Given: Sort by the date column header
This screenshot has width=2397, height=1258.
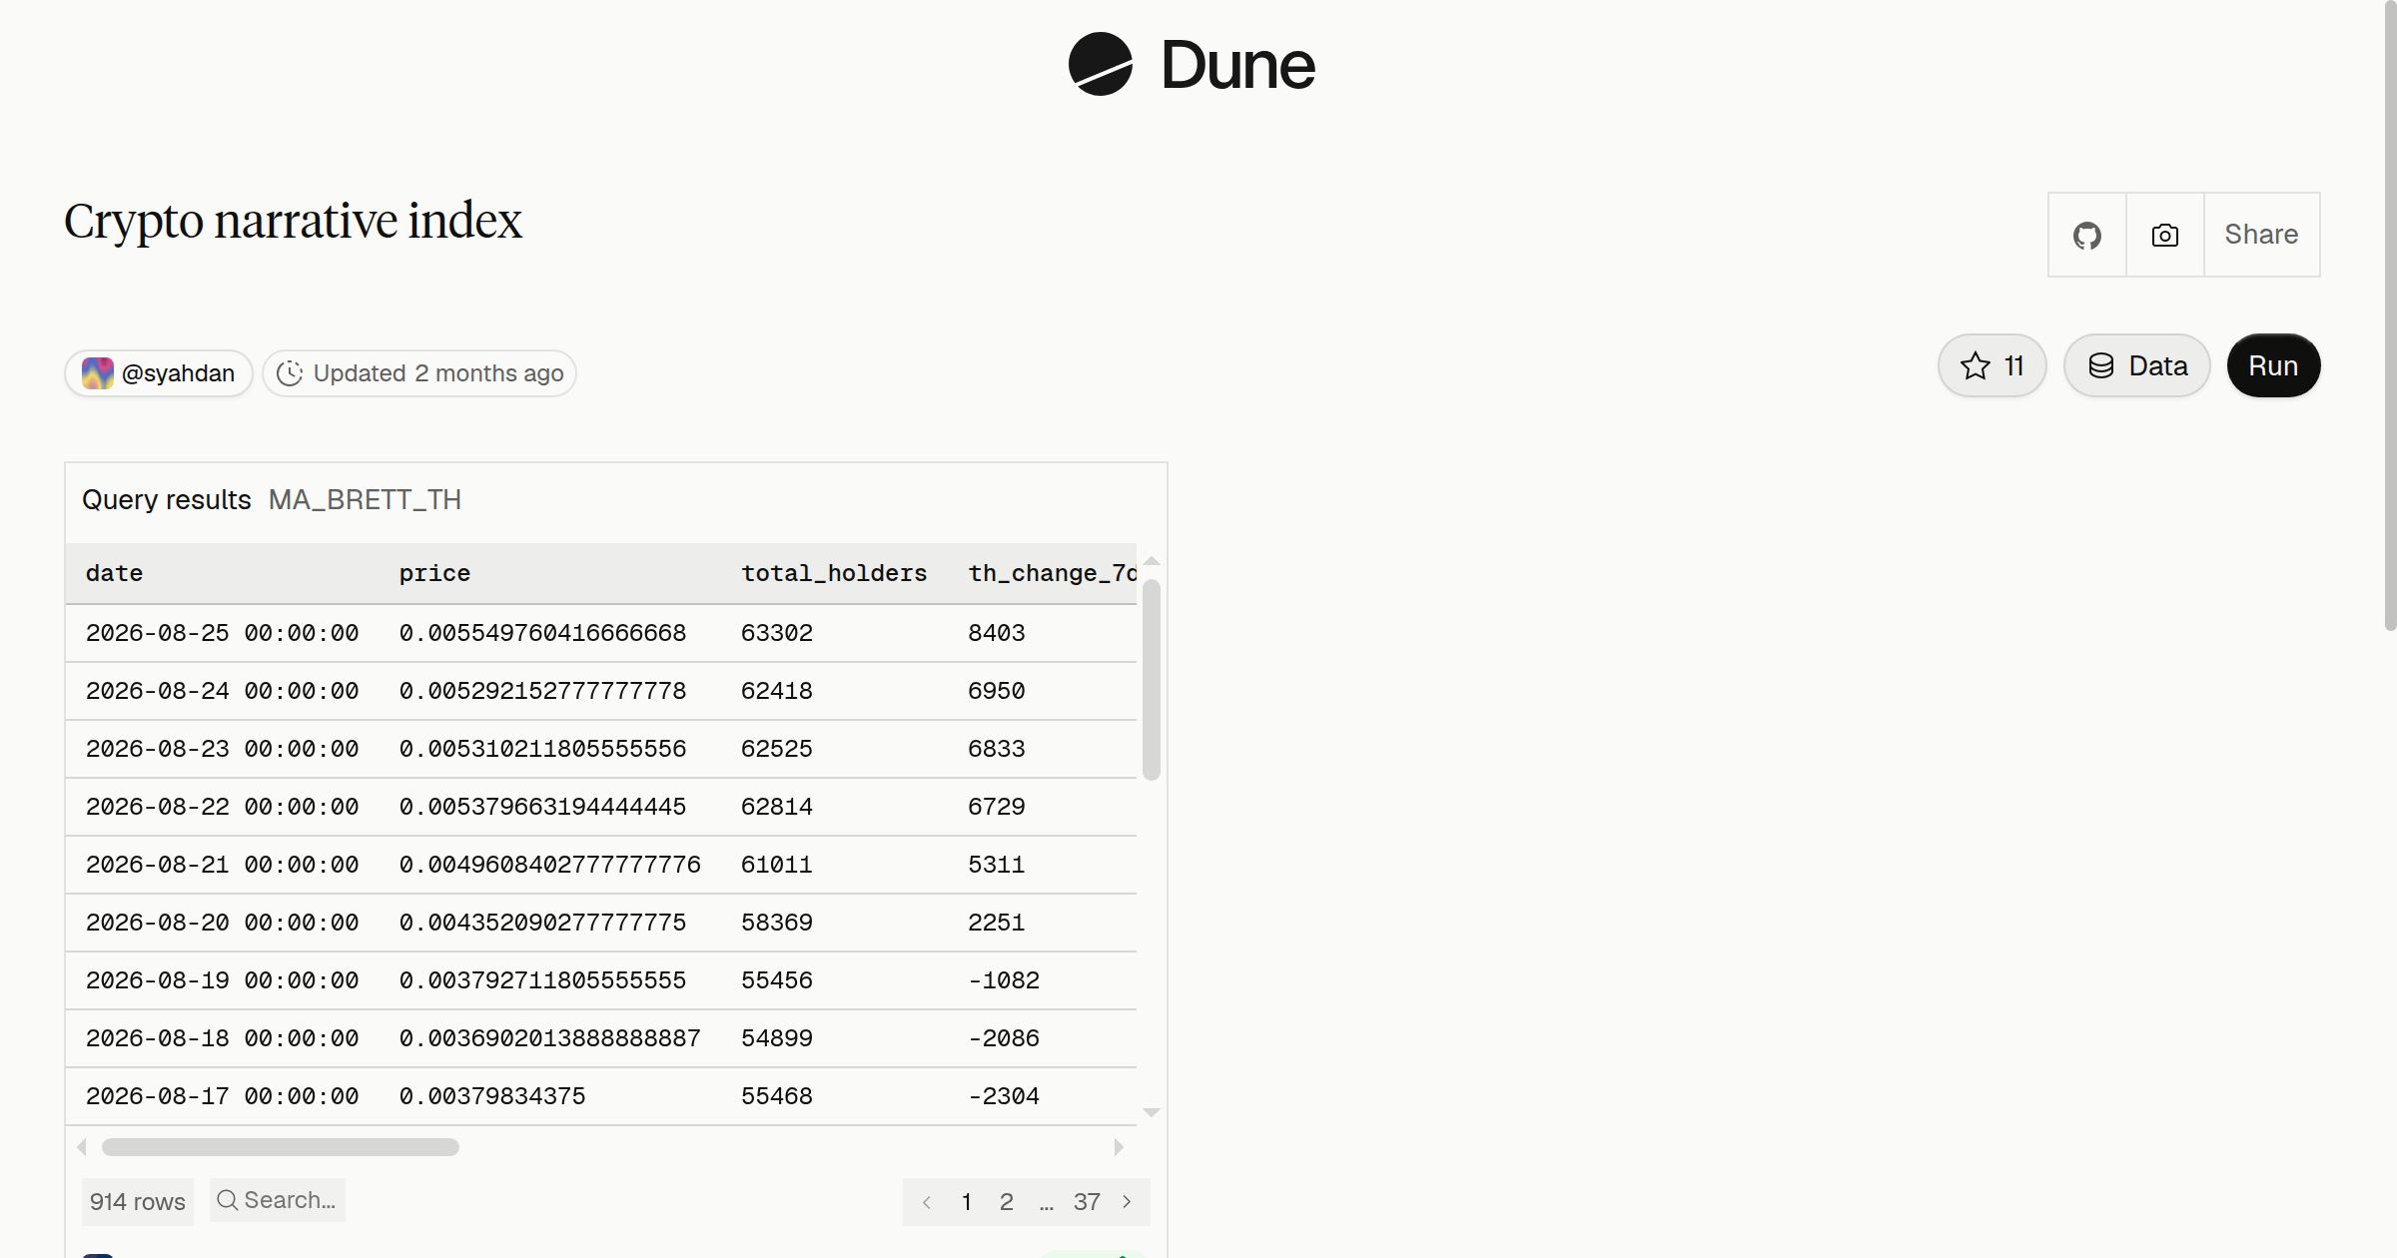Looking at the screenshot, I should pos(114,573).
